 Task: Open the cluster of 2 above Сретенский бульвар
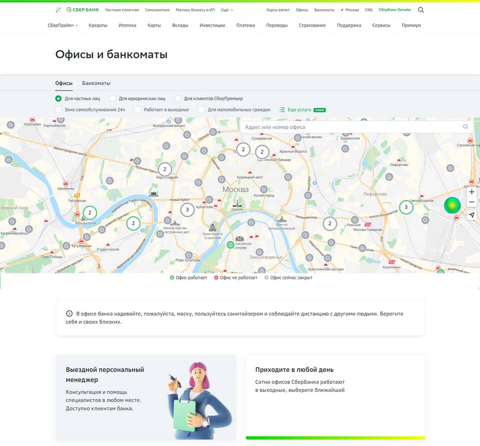click(262, 152)
